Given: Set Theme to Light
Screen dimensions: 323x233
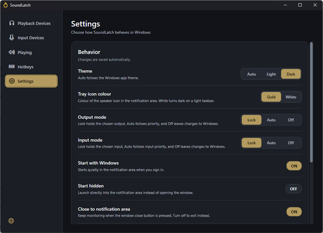Looking at the screenshot, I should 271,74.
